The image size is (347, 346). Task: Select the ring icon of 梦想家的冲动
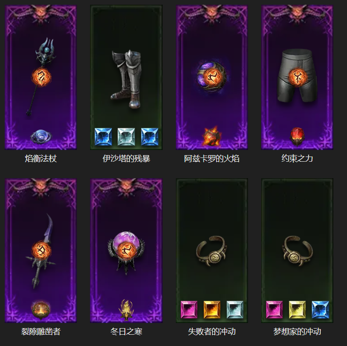pyautogui.click(x=297, y=251)
